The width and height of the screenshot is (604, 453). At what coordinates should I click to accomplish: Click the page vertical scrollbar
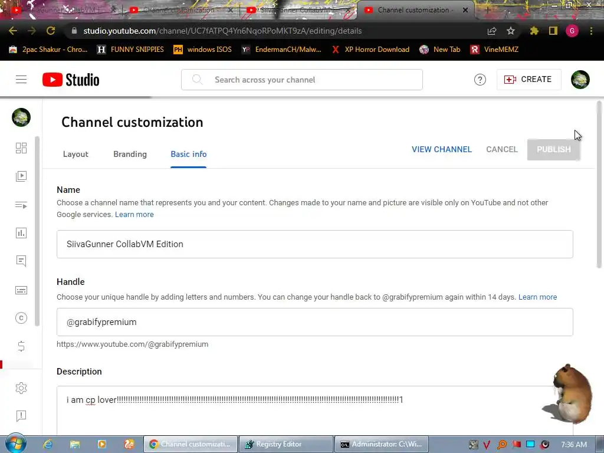point(599,184)
